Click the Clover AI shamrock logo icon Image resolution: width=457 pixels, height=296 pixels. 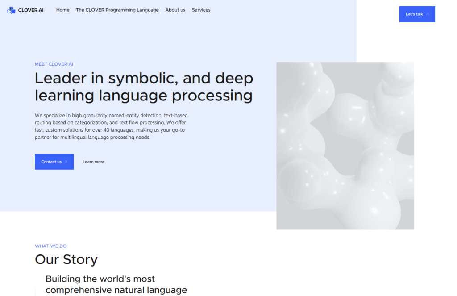coord(11,10)
